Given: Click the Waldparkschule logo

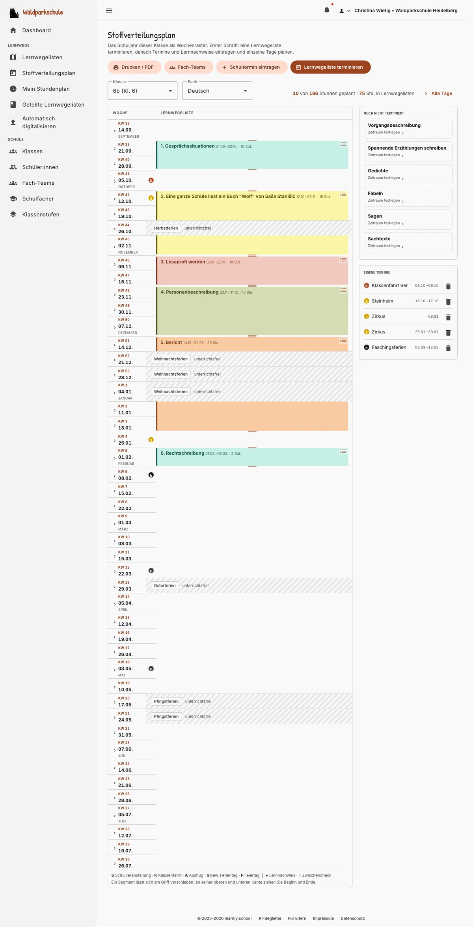Looking at the screenshot, I should tap(36, 12).
